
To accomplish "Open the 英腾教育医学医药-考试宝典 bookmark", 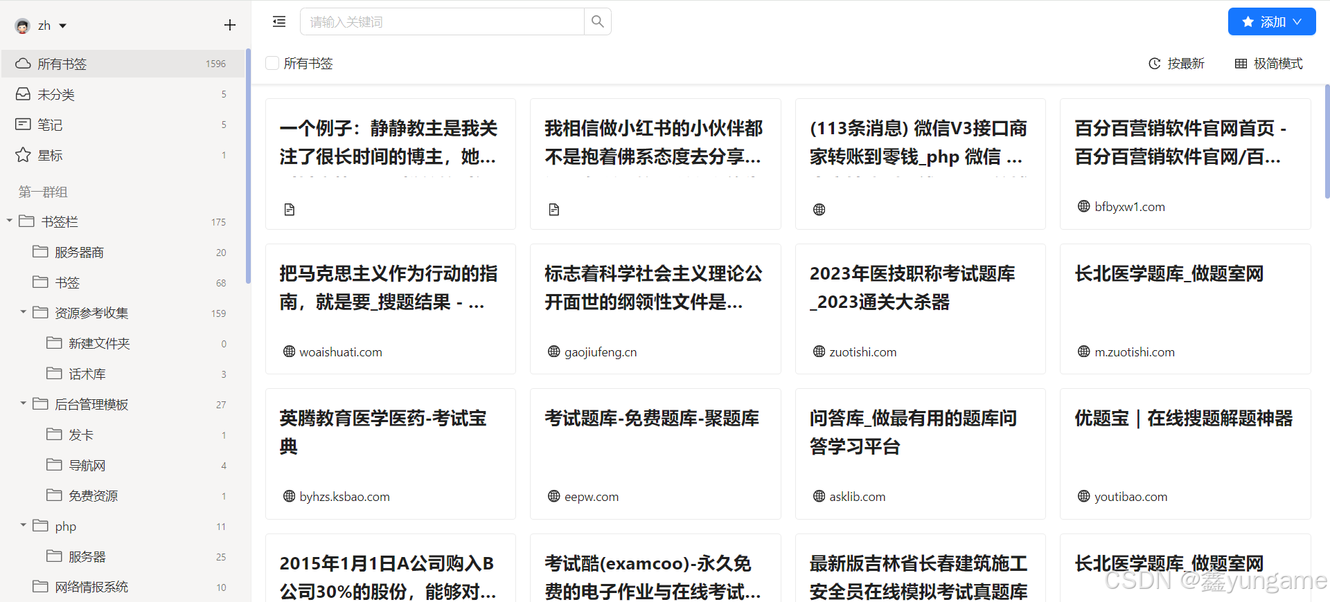I will coord(391,454).
